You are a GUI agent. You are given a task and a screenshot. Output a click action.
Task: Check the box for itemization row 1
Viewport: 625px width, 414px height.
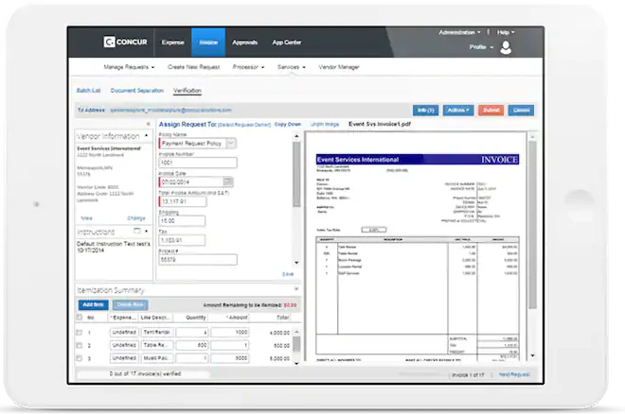click(79, 332)
